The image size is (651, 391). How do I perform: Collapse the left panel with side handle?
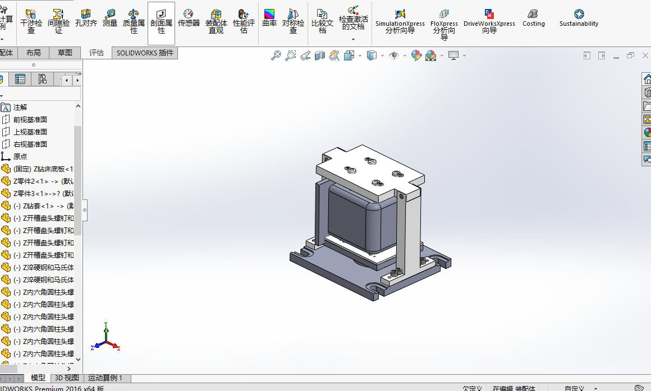pos(85,210)
